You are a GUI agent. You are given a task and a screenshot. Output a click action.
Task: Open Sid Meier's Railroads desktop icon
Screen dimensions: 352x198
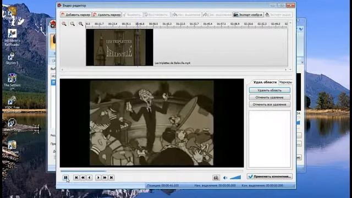pos(12,37)
